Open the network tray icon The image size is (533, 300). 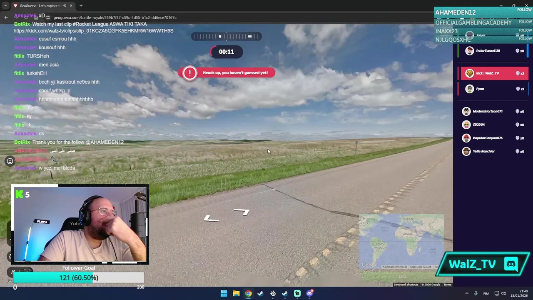point(496,293)
